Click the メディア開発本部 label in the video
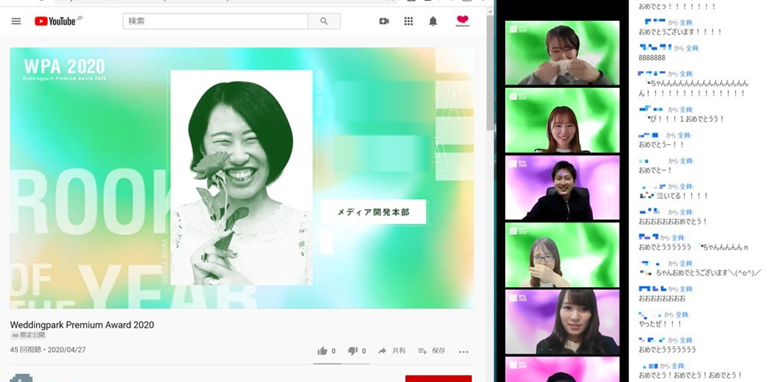 tap(374, 212)
